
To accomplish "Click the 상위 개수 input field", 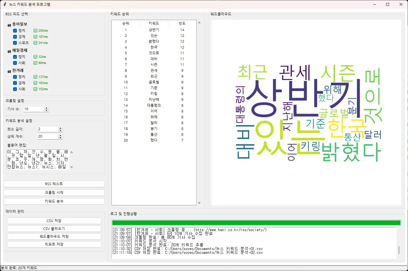I will pyautogui.click(x=48, y=136).
